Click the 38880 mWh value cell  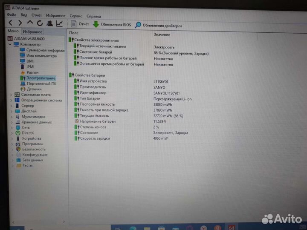click(163, 104)
